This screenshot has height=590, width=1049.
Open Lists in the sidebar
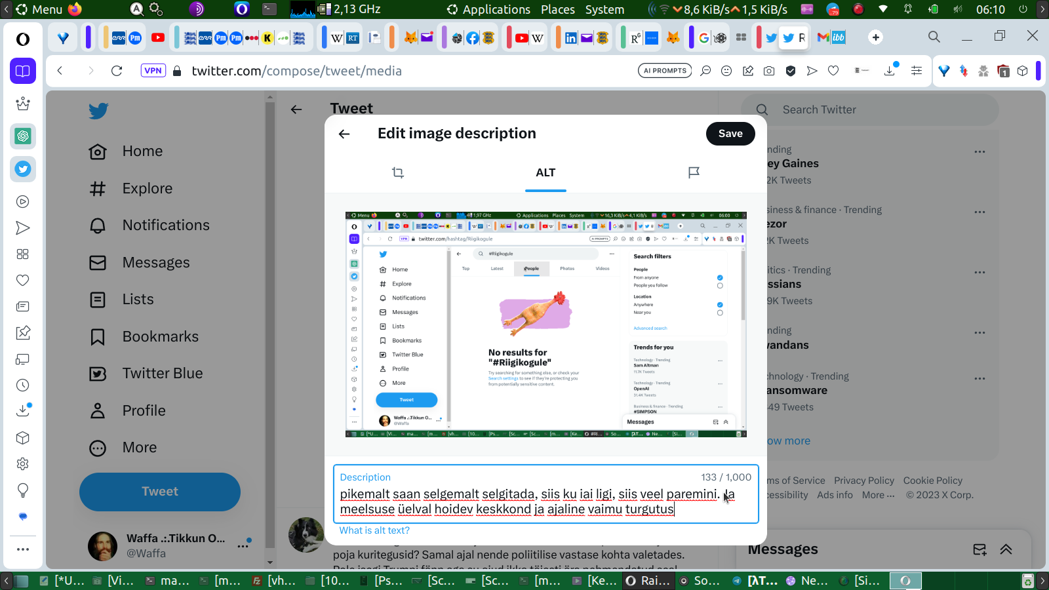point(121,300)
